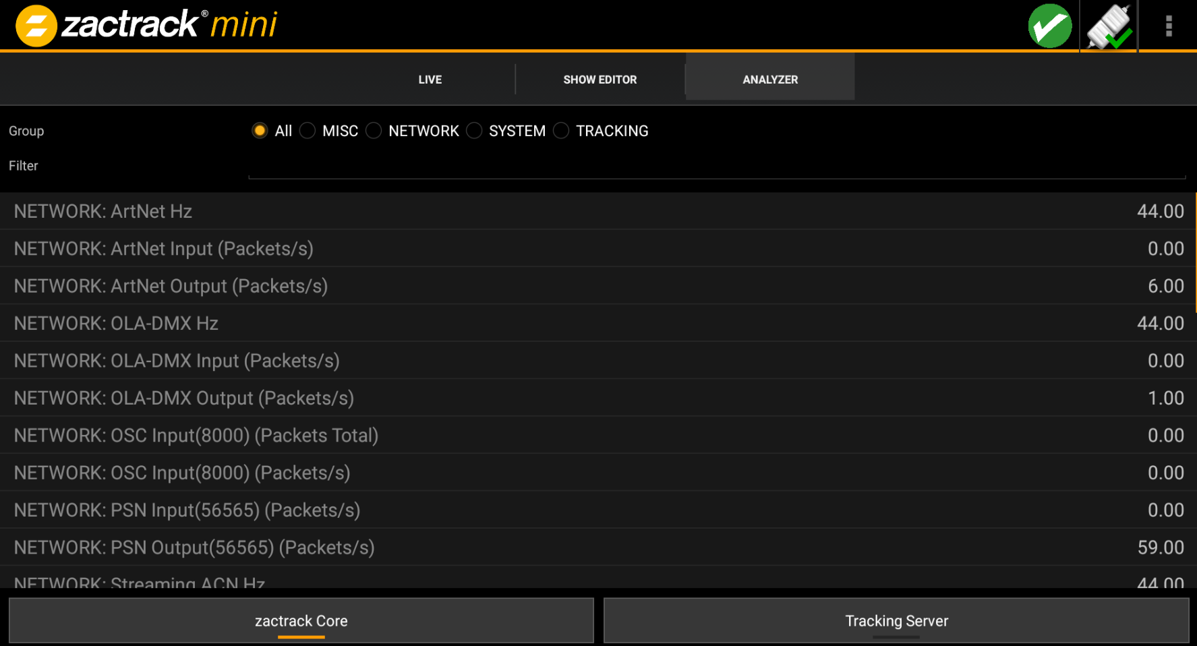The image size is (1197, 646).
Task: Click the OLA-DMX Hz entry
Action: [598, 324]
